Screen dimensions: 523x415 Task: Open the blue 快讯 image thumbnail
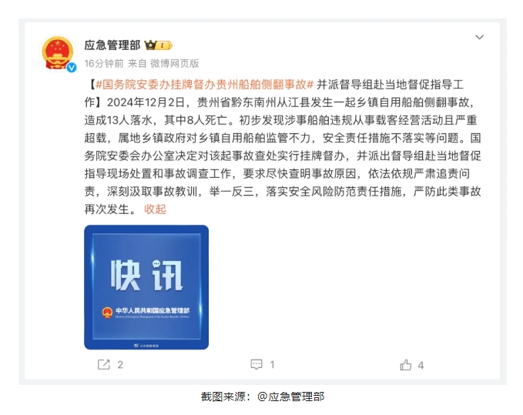pos(146,287)
